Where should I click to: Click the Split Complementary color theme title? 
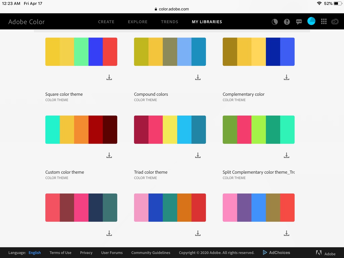coord(259,172)
